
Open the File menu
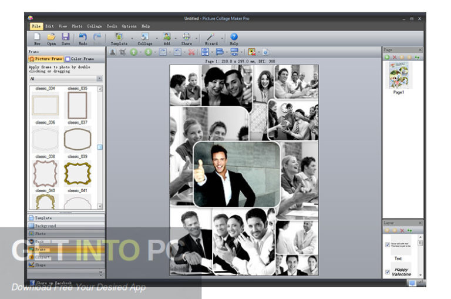pyautogui.click(x=36, y=26)
